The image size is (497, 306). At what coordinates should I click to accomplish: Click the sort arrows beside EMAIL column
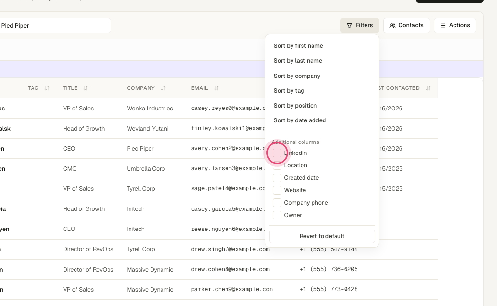[216, 88]
